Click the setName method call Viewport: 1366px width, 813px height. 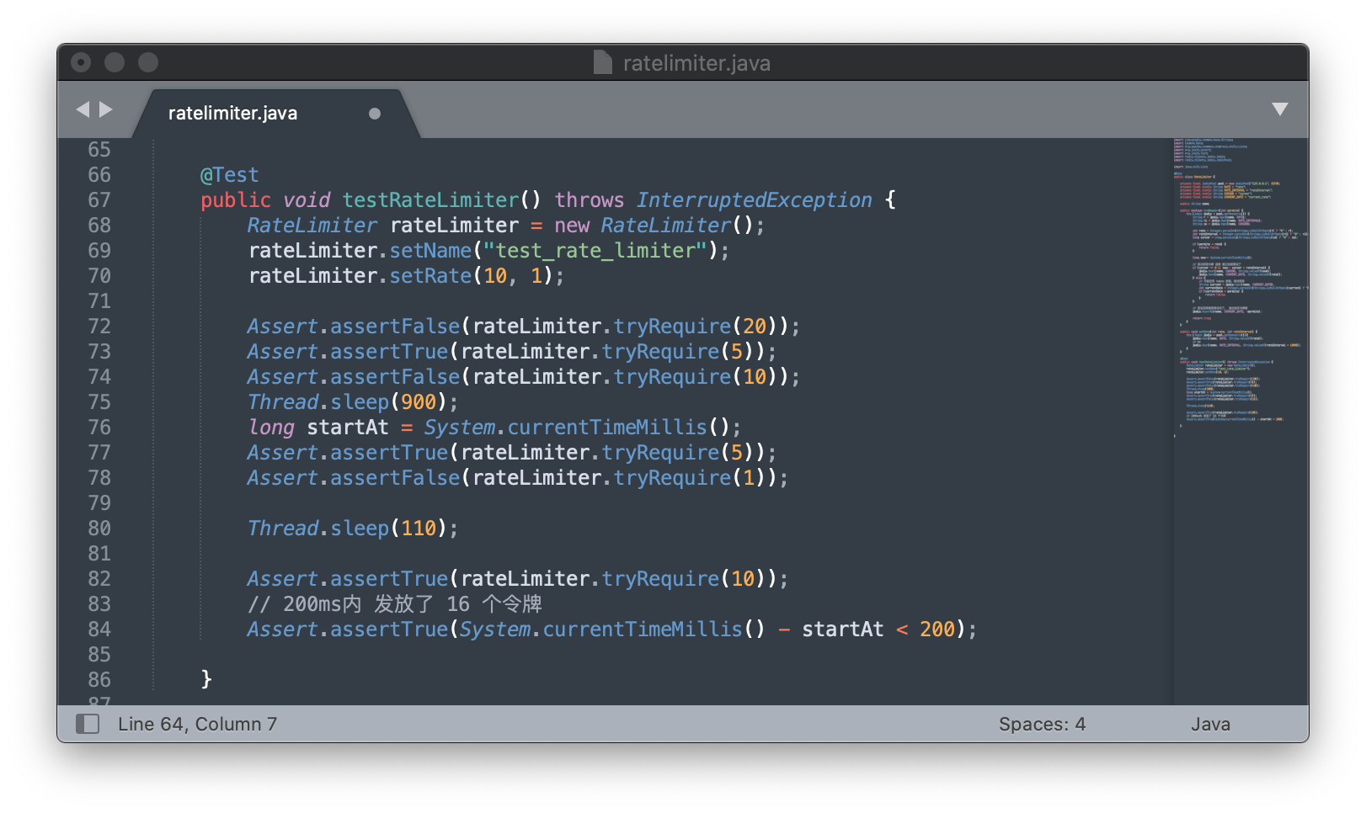tap(430, 251)
